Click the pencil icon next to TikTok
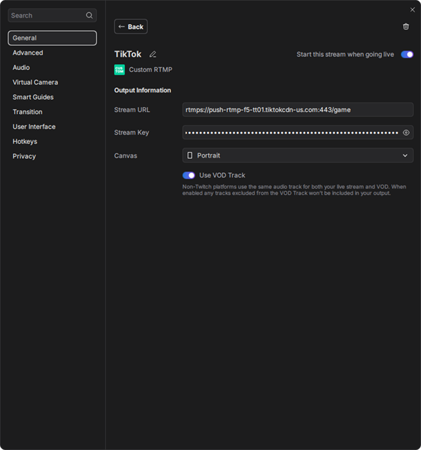The image size is (421, 450). 153,54
